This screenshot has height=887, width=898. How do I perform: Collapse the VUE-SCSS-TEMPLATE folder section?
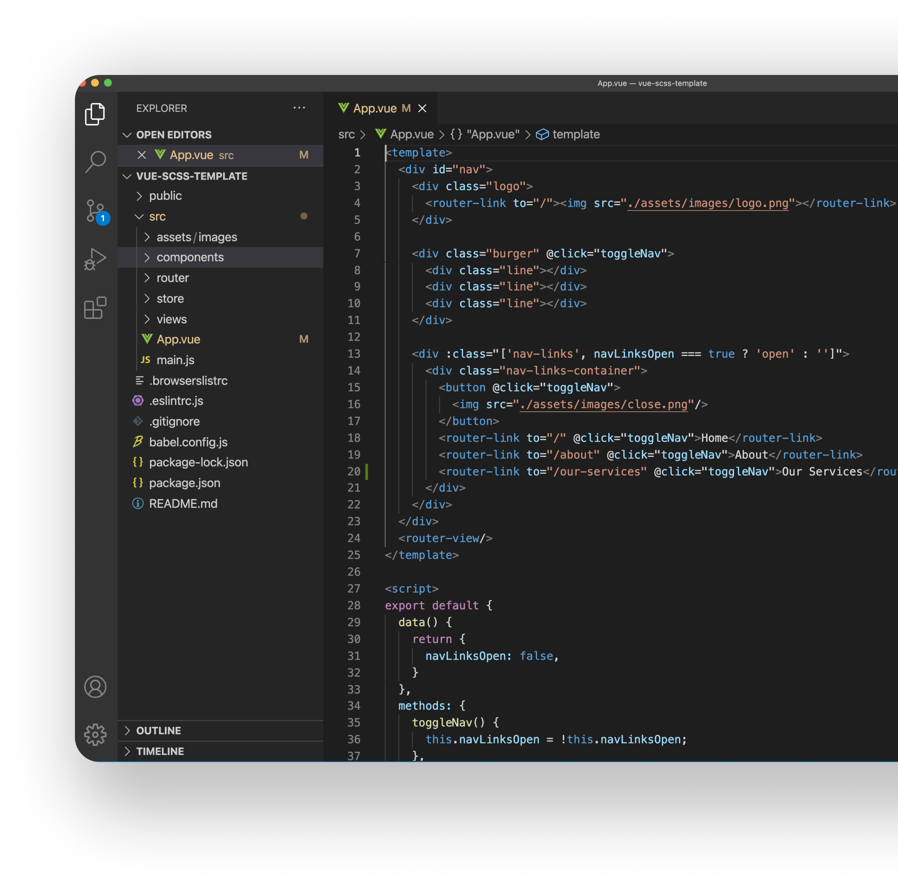click(x=220, y=176)
